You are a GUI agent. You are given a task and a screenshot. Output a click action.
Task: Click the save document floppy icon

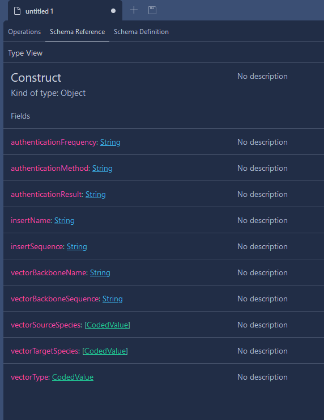click(x=152, y=10)
